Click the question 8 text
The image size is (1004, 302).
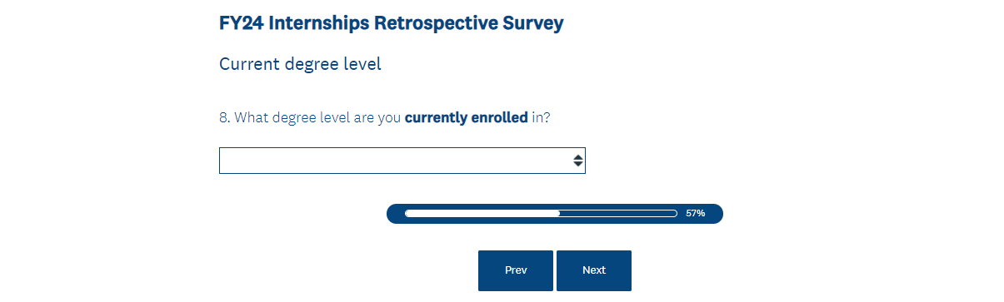click(x=384, y=118)
